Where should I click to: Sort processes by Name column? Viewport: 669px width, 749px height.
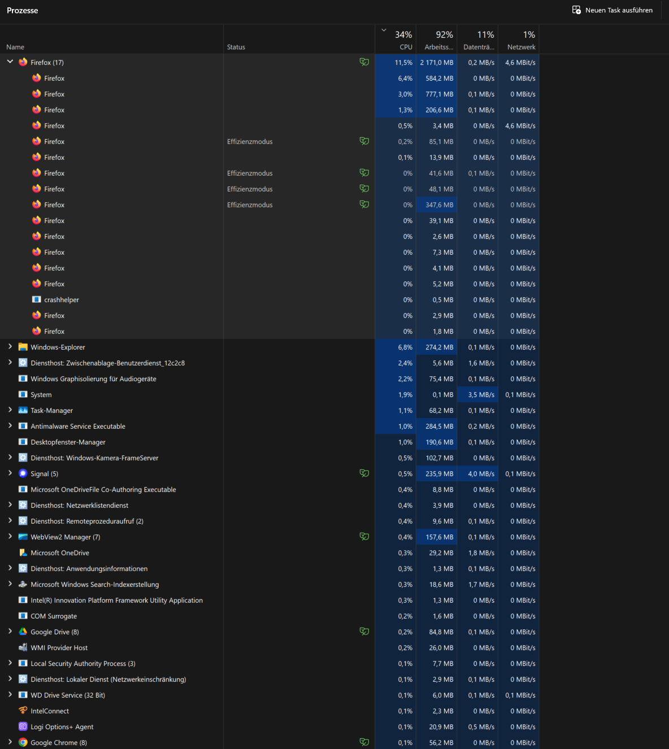(x=112, y=39)
